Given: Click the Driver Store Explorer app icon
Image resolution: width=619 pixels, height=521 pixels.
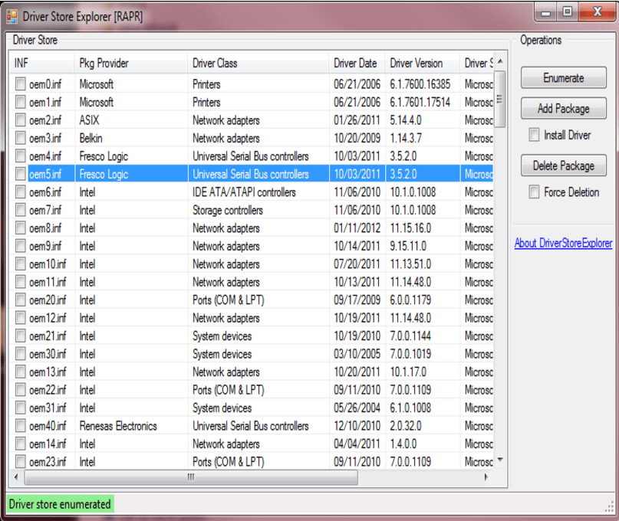Looking at the screenshot, I should click(x=12, y=17).
